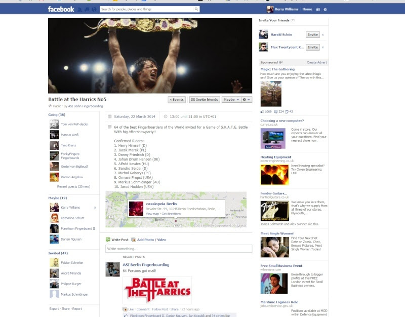This screenshot has width=405, height=317.
Task: Comment on the recent post
Action: coord(143,309)
